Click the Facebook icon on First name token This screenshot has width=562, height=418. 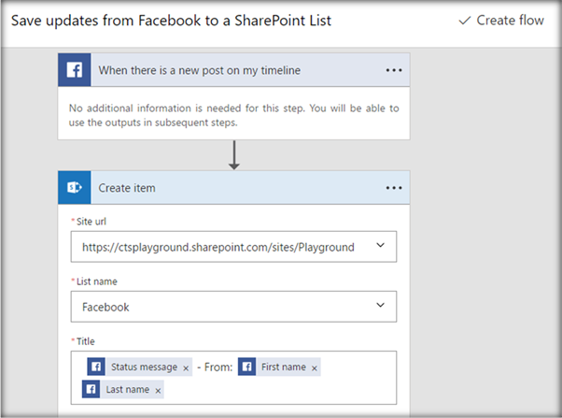point(246,367)
